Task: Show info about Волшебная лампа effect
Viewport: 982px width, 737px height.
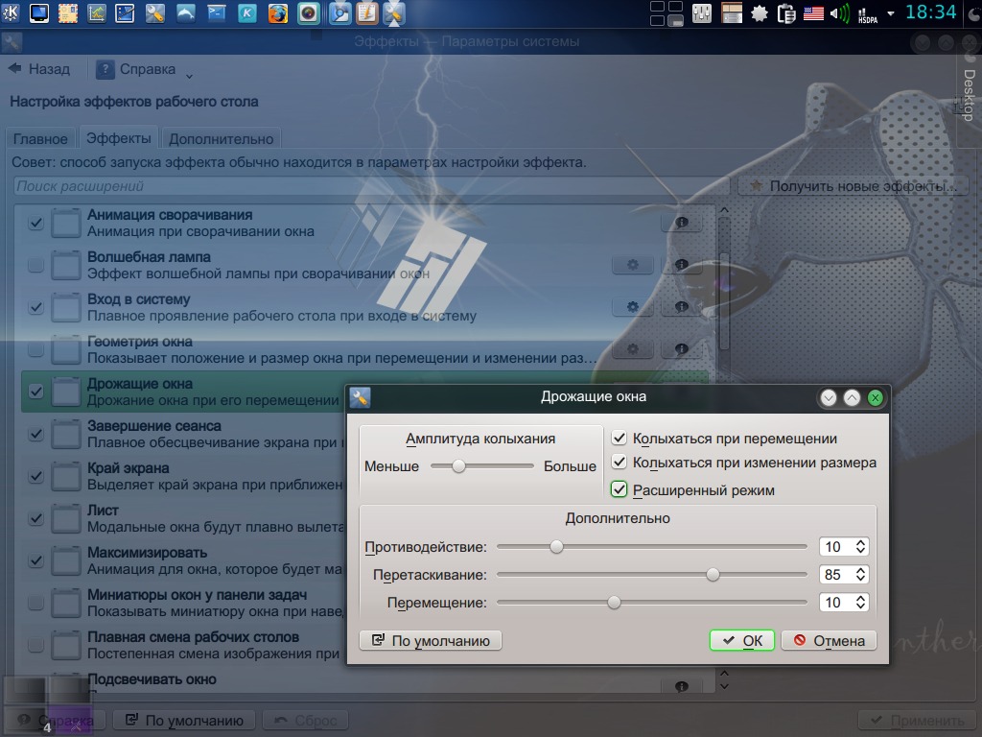Action: pos(682,265)
